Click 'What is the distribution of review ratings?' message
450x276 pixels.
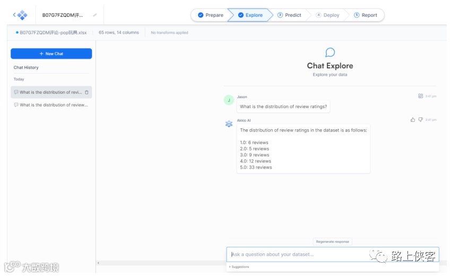point(283,106)
